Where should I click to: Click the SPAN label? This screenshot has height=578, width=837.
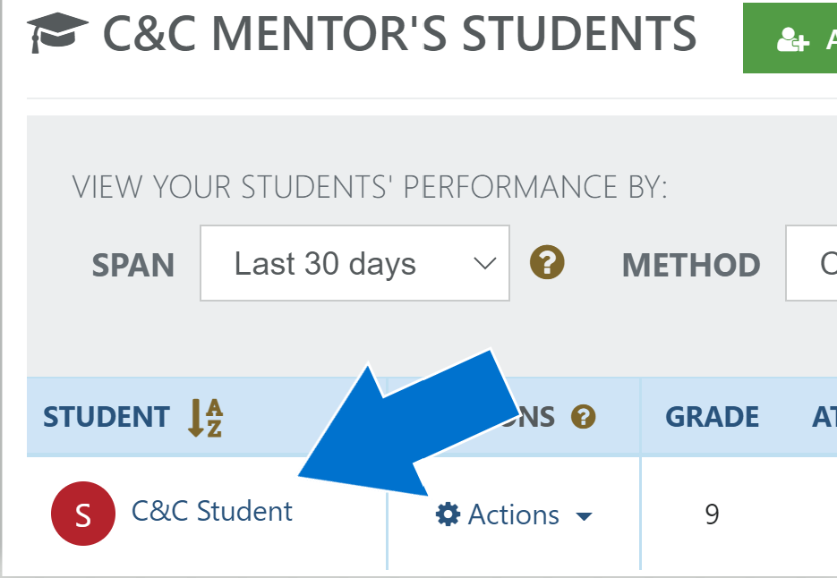(133, 265)
